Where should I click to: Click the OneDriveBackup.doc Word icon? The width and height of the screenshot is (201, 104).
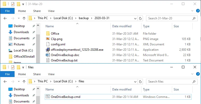click(48, 55)
